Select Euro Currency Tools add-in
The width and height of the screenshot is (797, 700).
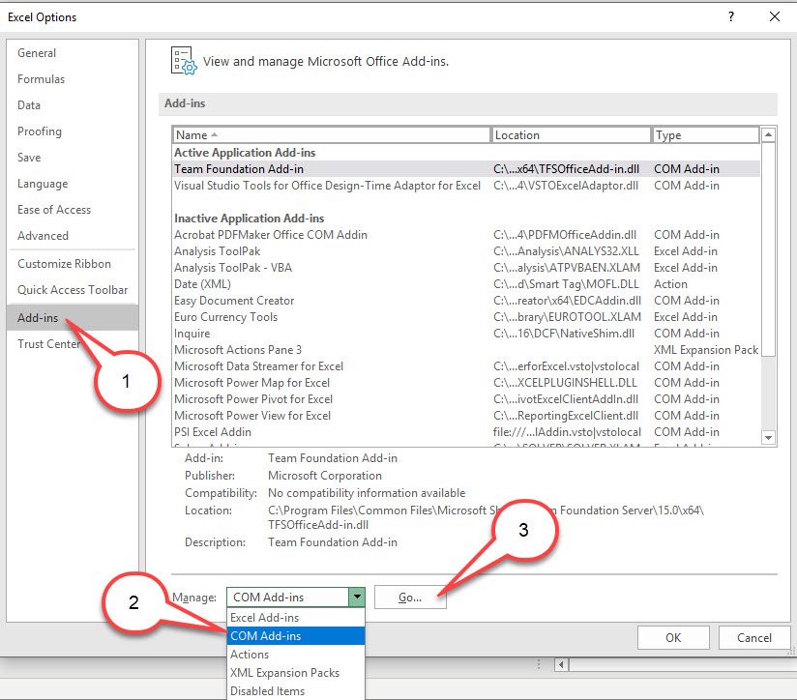(466, 317)
